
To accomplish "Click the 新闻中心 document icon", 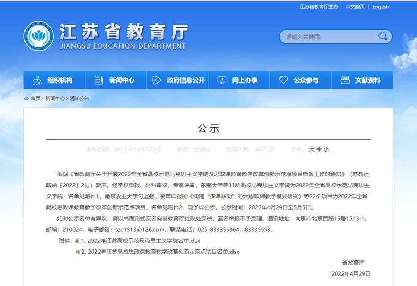I will point(99,80).
